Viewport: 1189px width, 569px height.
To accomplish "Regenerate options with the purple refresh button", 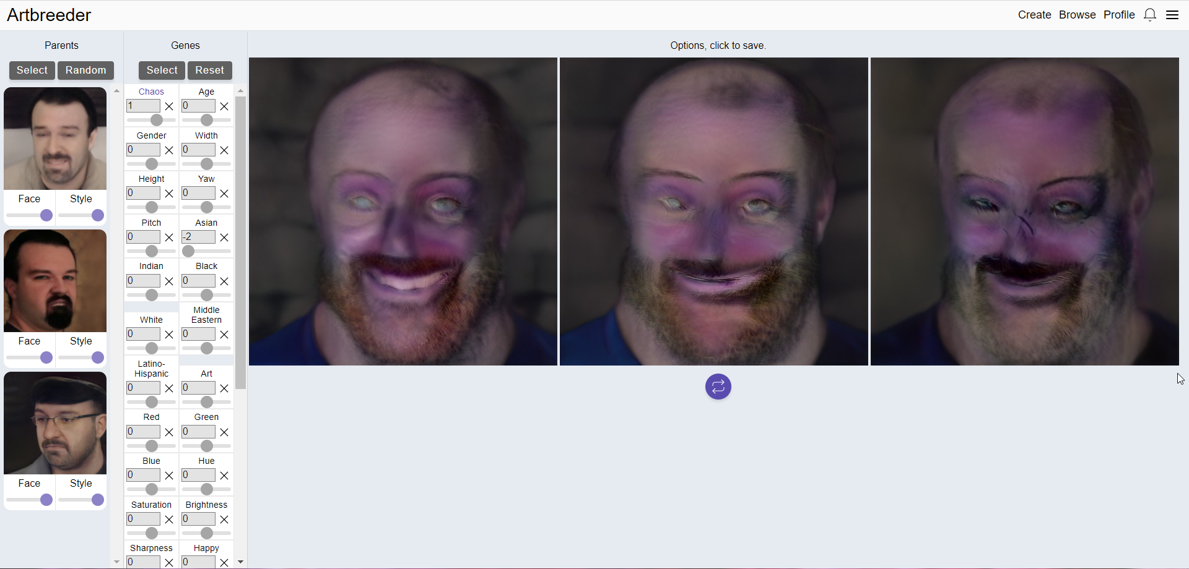I will (x=718, y=387).
